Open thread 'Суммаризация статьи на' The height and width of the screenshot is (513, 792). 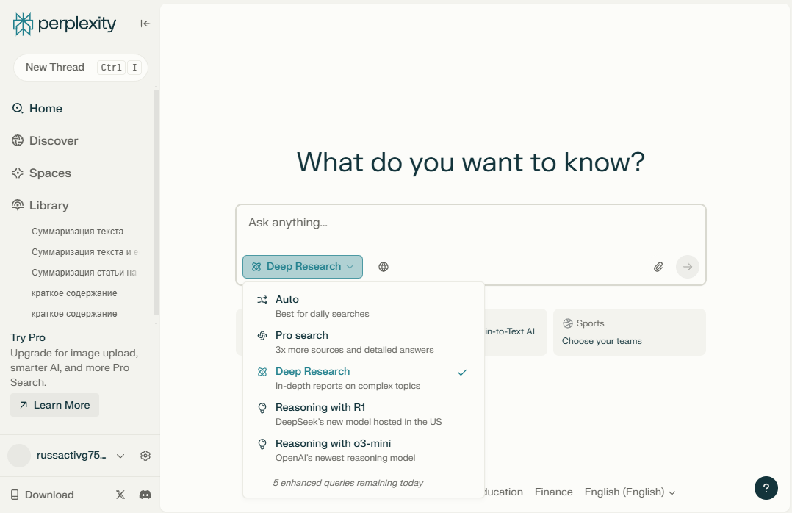tap(84, 273)
